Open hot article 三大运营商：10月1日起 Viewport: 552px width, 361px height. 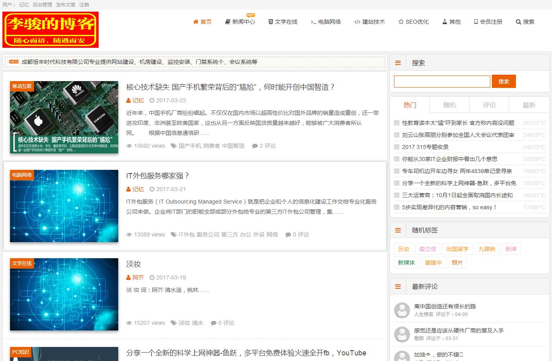(x=457, y=195)
